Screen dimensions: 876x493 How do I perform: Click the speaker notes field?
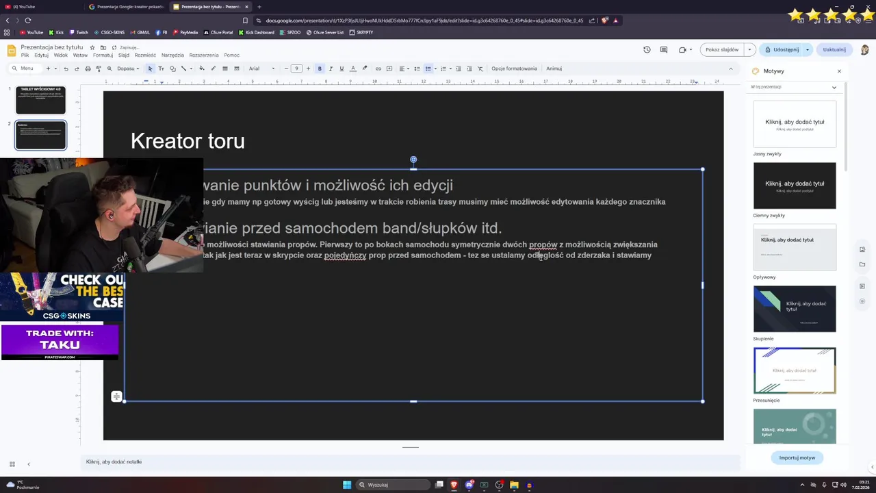coord(411,462)
